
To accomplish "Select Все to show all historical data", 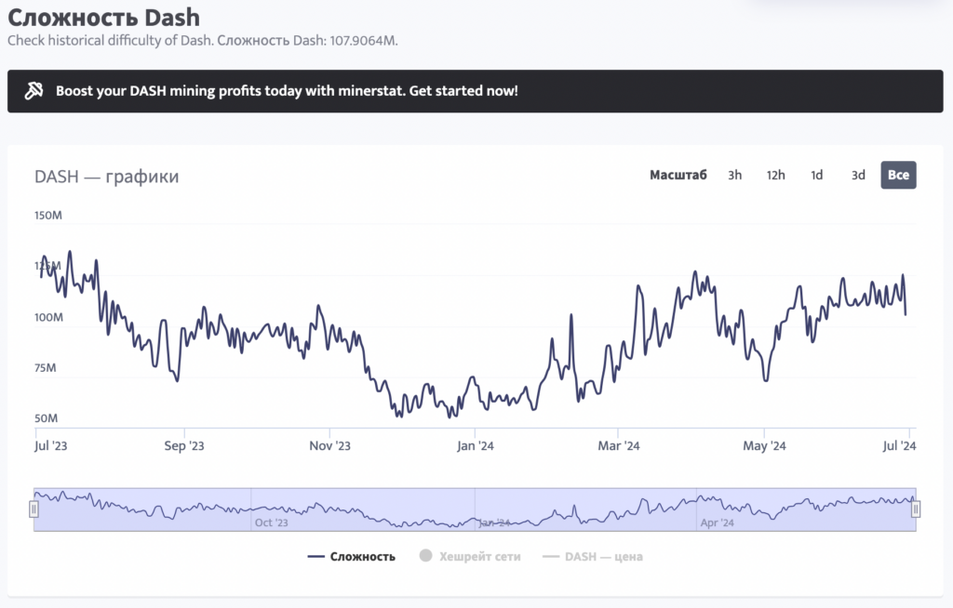I will tap(897, 175).
